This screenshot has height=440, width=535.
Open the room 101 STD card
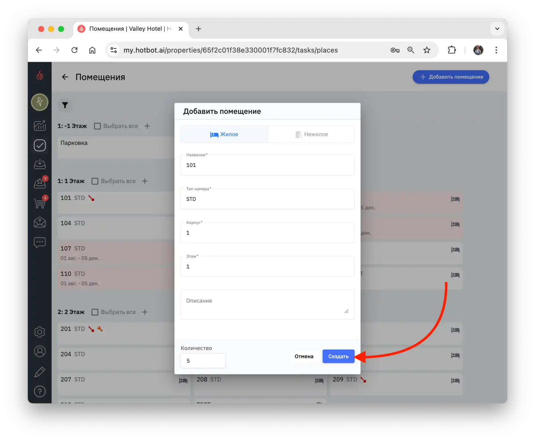point(116,202)
